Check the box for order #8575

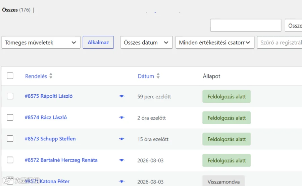[10, 96]
